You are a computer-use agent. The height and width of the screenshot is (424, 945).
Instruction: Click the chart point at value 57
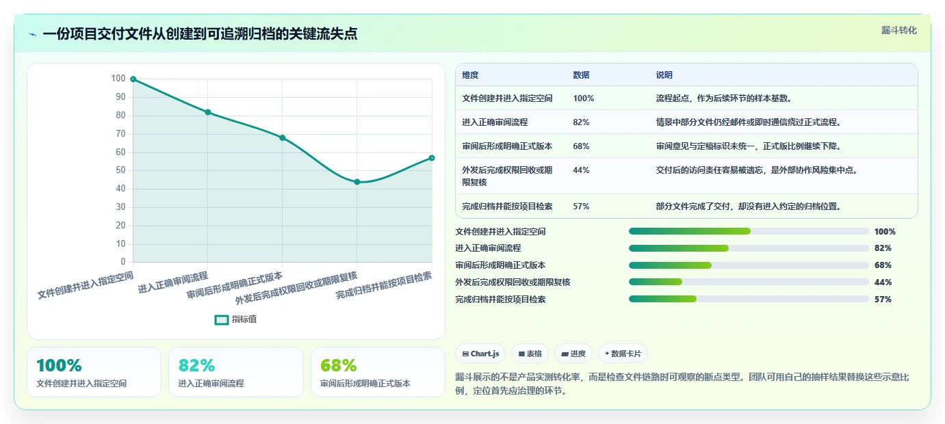tap(432, 158)
